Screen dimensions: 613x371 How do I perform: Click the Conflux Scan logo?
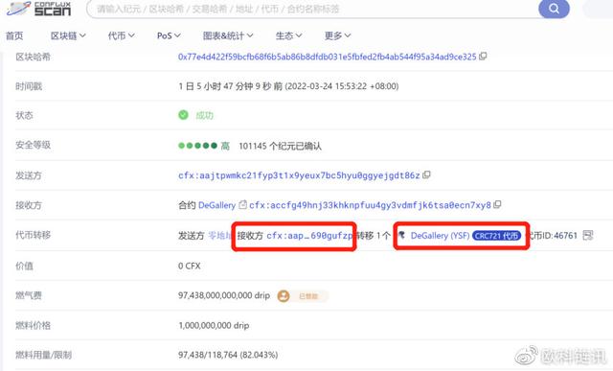38,9
